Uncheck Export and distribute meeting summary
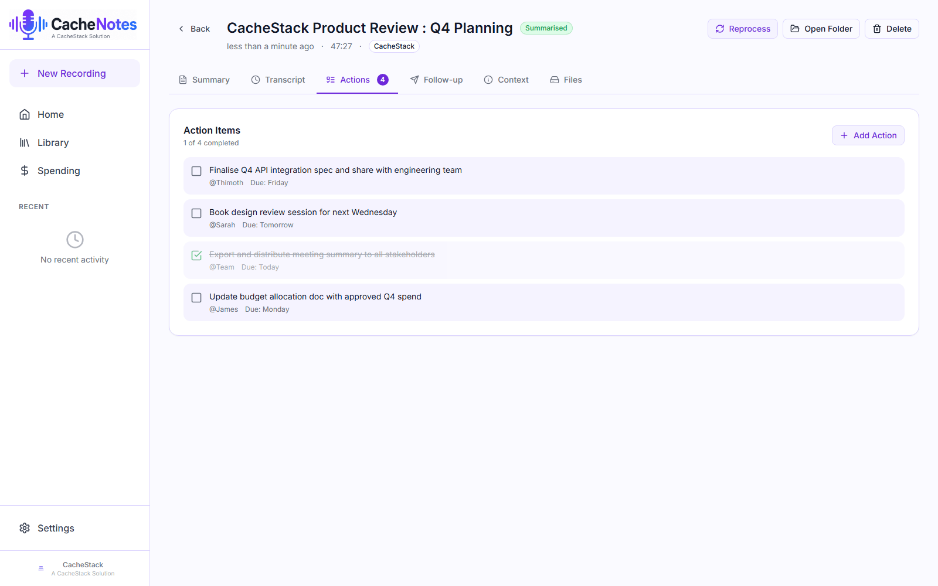Screen dimensions: 938x586 tap(196, 255)
